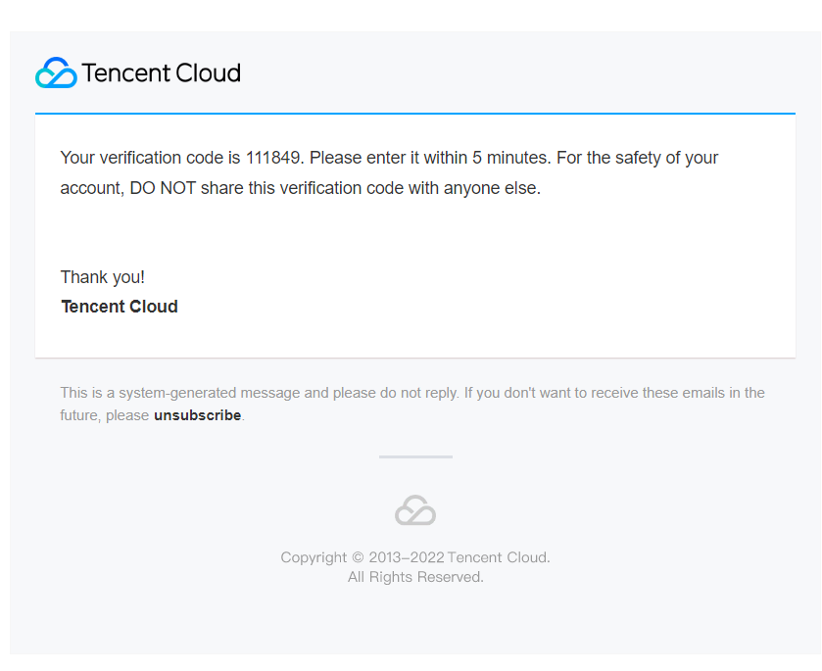Click the "Thank you!" text

(103, 277)
